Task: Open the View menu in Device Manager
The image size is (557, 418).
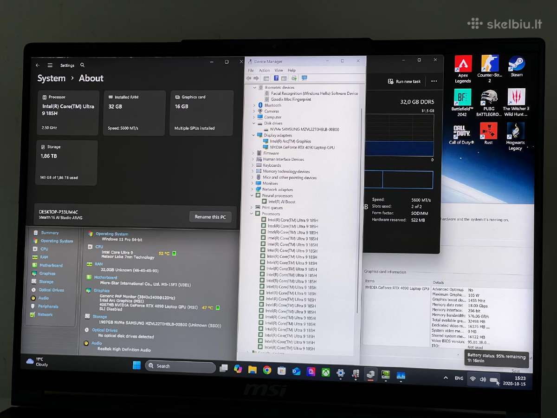Action: pyautogui.click(x=278, y=71)
